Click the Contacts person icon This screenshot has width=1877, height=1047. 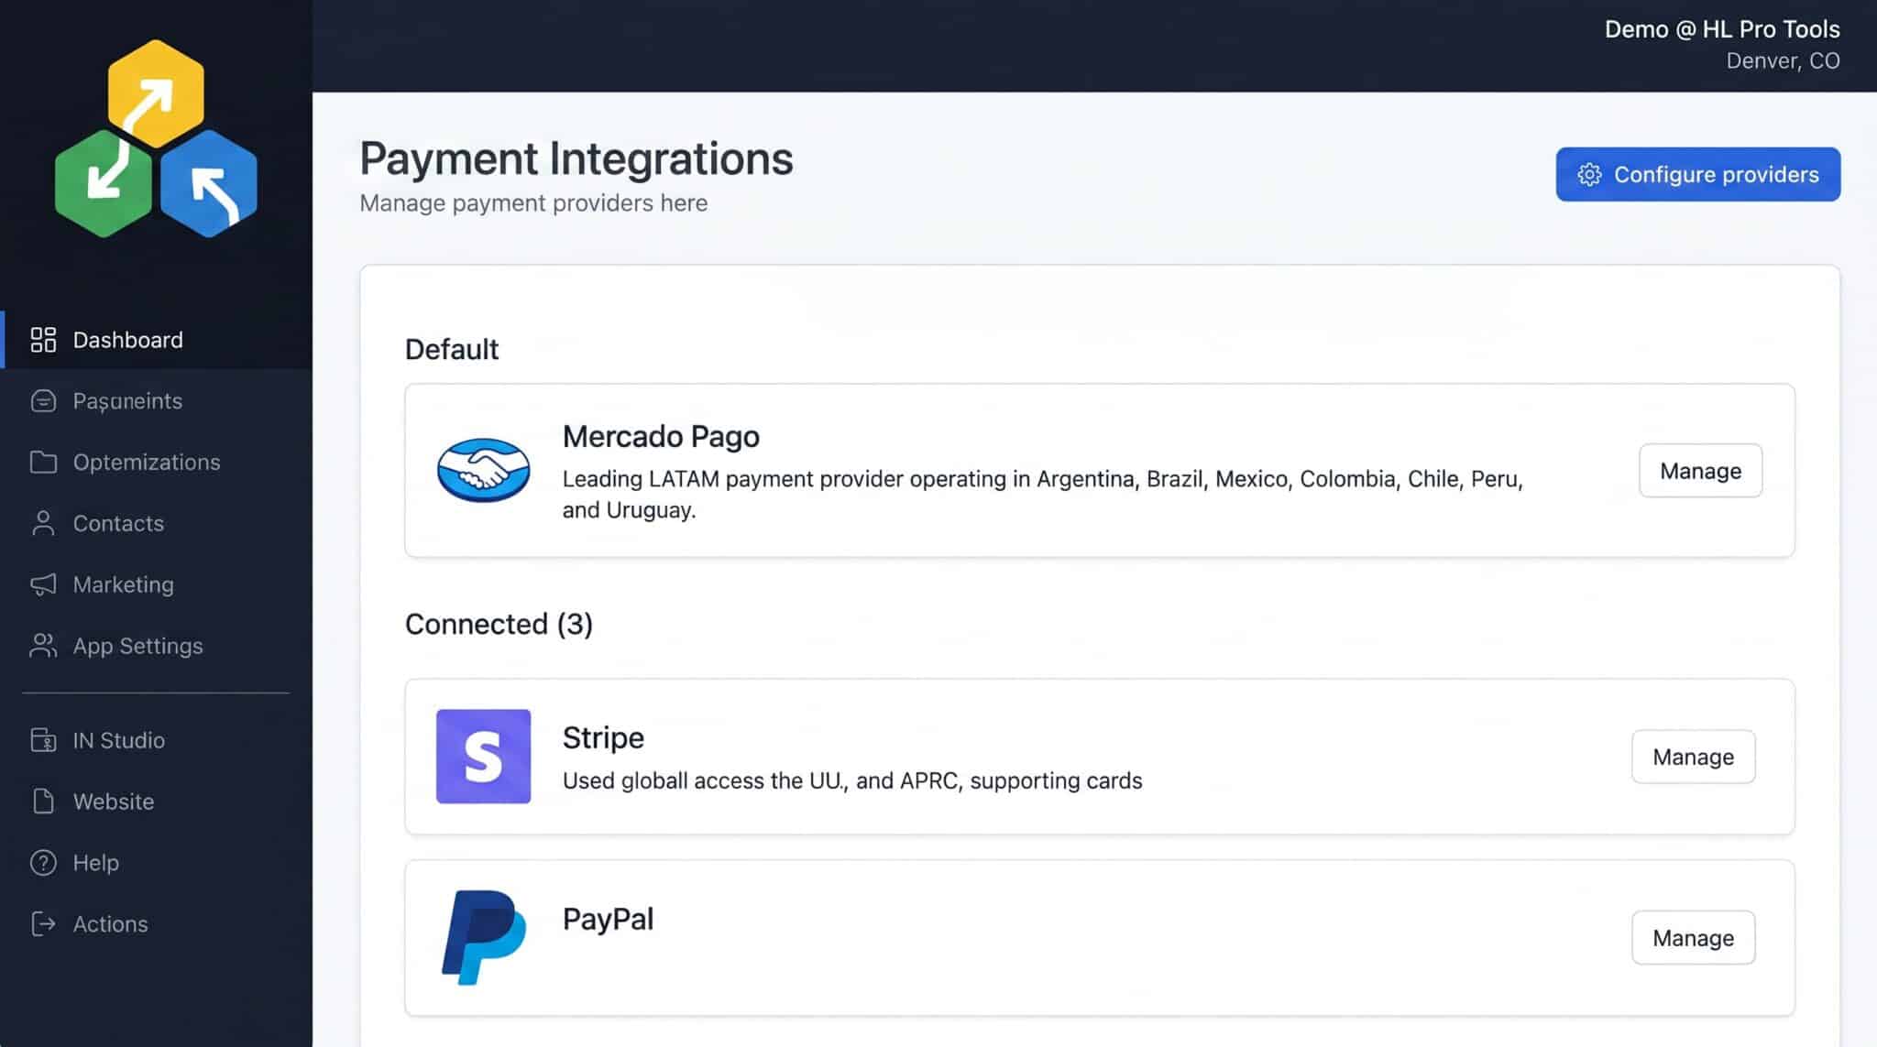[x=43, y=523]
